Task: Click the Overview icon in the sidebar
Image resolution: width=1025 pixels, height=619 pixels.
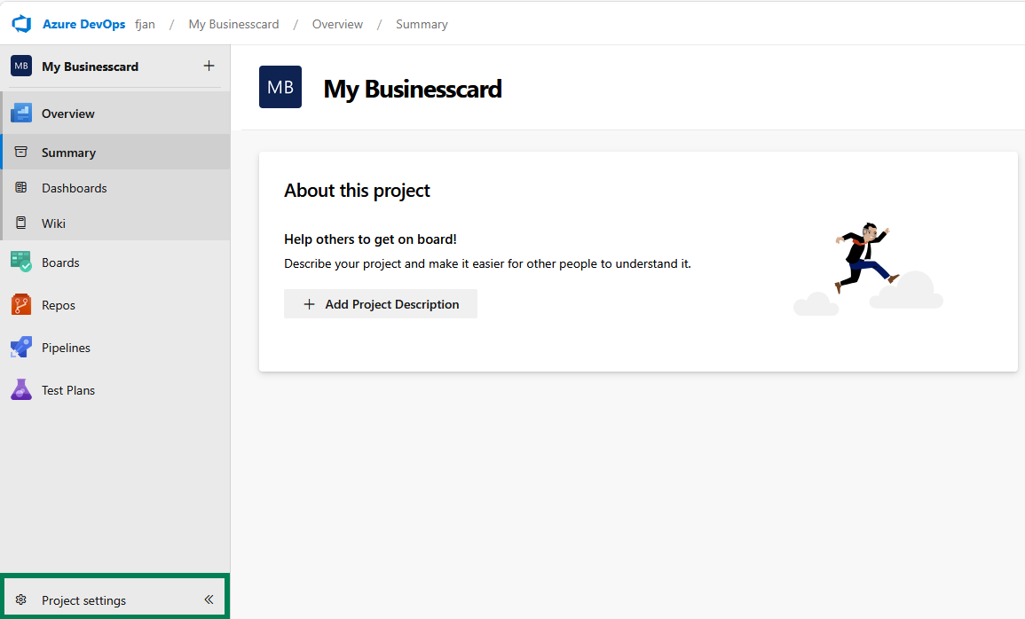Action: [x=21, y=113]
